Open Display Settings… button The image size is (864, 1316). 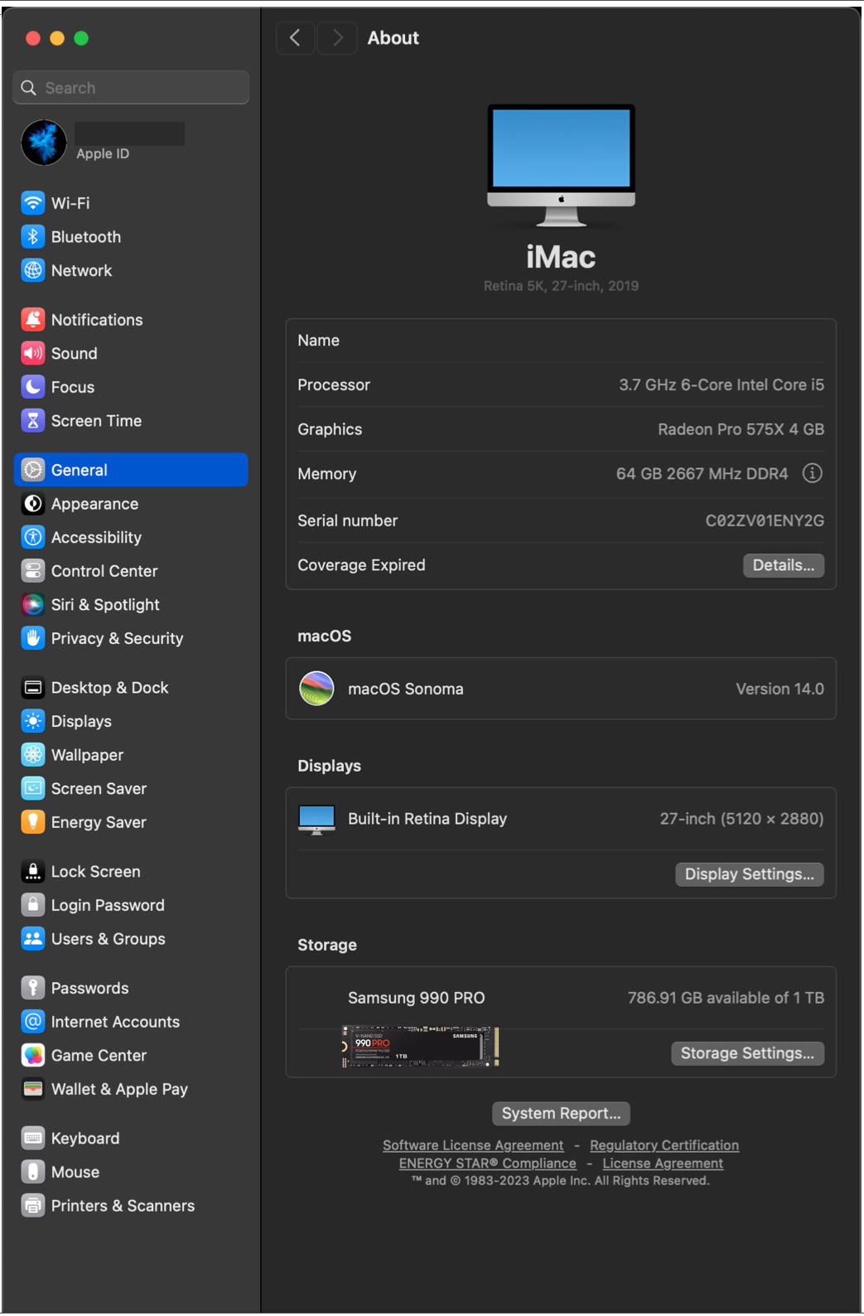click(749, 874)
